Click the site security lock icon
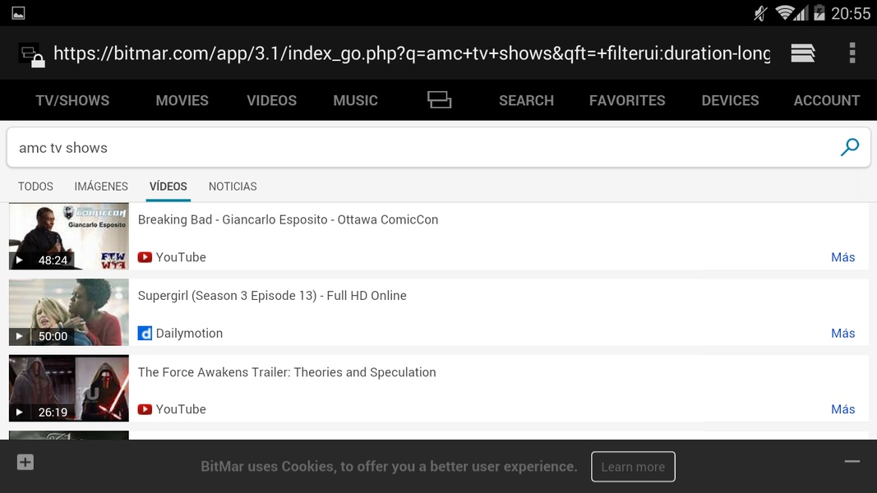Viewport: 877px width, 493px height. click(31, 55)
